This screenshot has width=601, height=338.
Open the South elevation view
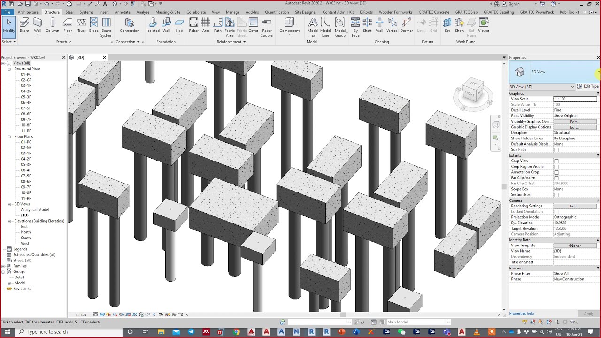(x=26, y=238)
